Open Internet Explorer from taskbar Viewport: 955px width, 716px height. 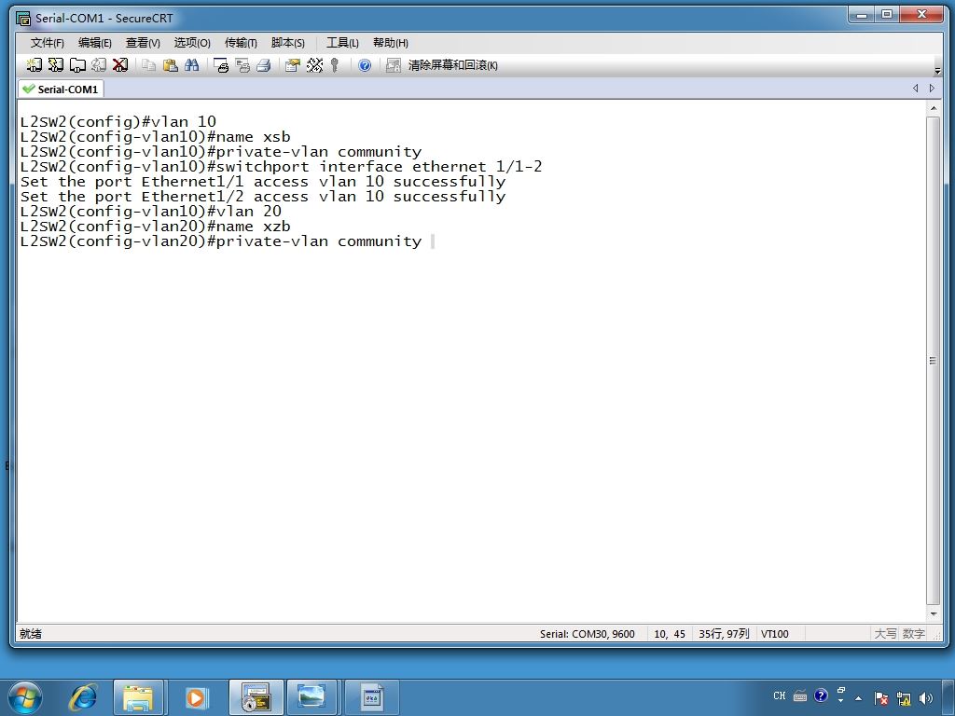83,697
